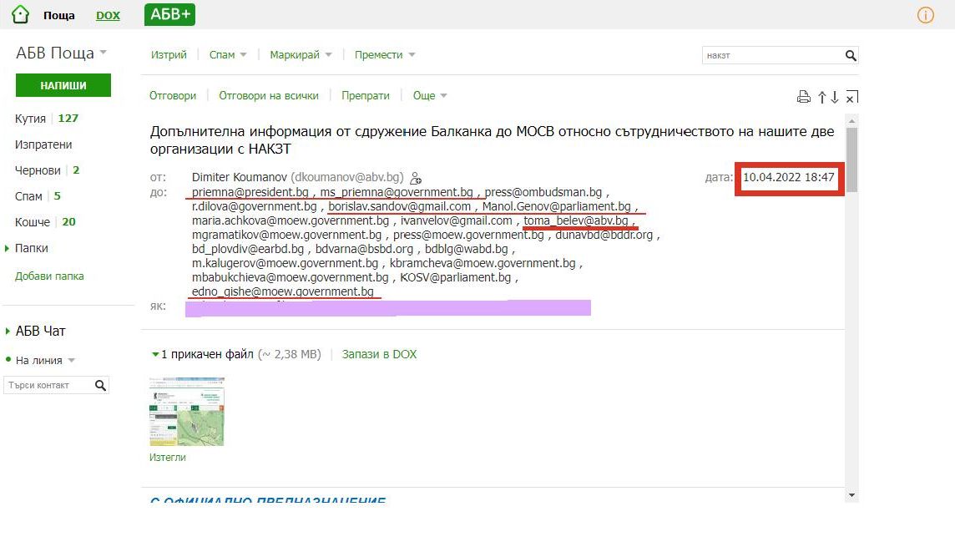Expand the Премести dropdown

(385, 55)
